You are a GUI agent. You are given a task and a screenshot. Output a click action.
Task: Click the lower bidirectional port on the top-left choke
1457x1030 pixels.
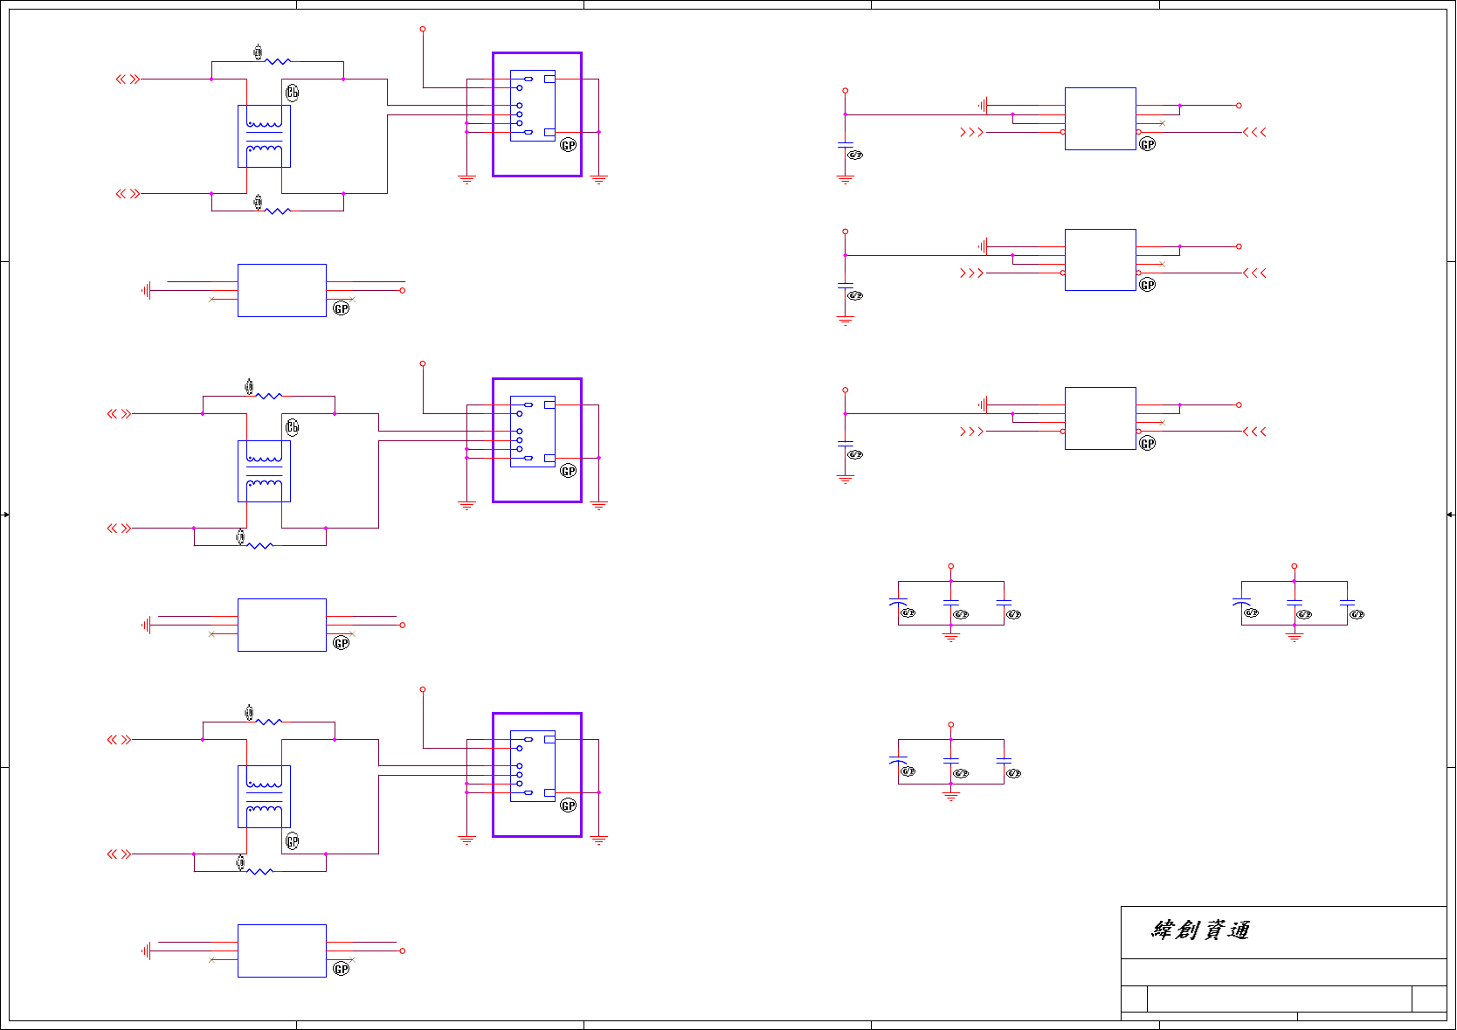coord(128,194)
